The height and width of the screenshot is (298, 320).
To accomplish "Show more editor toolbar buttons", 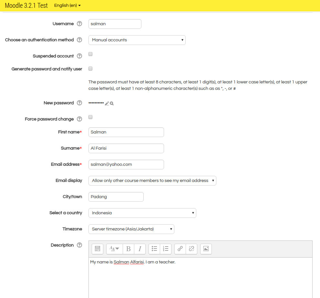I will coord(98,249).
